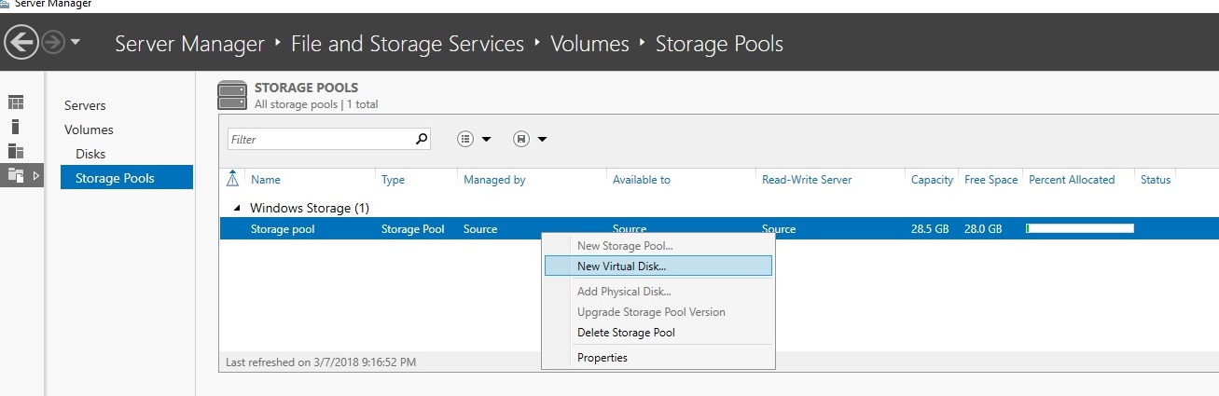Click the 28.0 GB free space cell
Image resolution: width=1219 pixels, height=396 pixels.
click(983, 229)
